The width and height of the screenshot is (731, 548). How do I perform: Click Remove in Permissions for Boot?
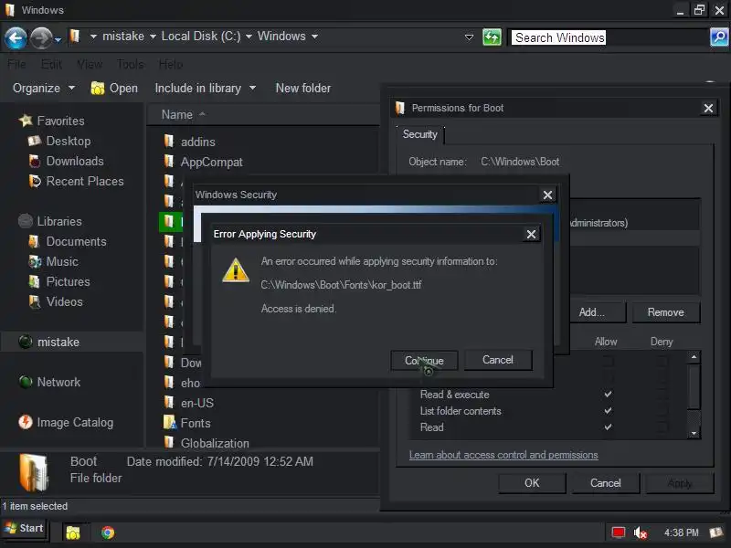click(x=666, y=312)
